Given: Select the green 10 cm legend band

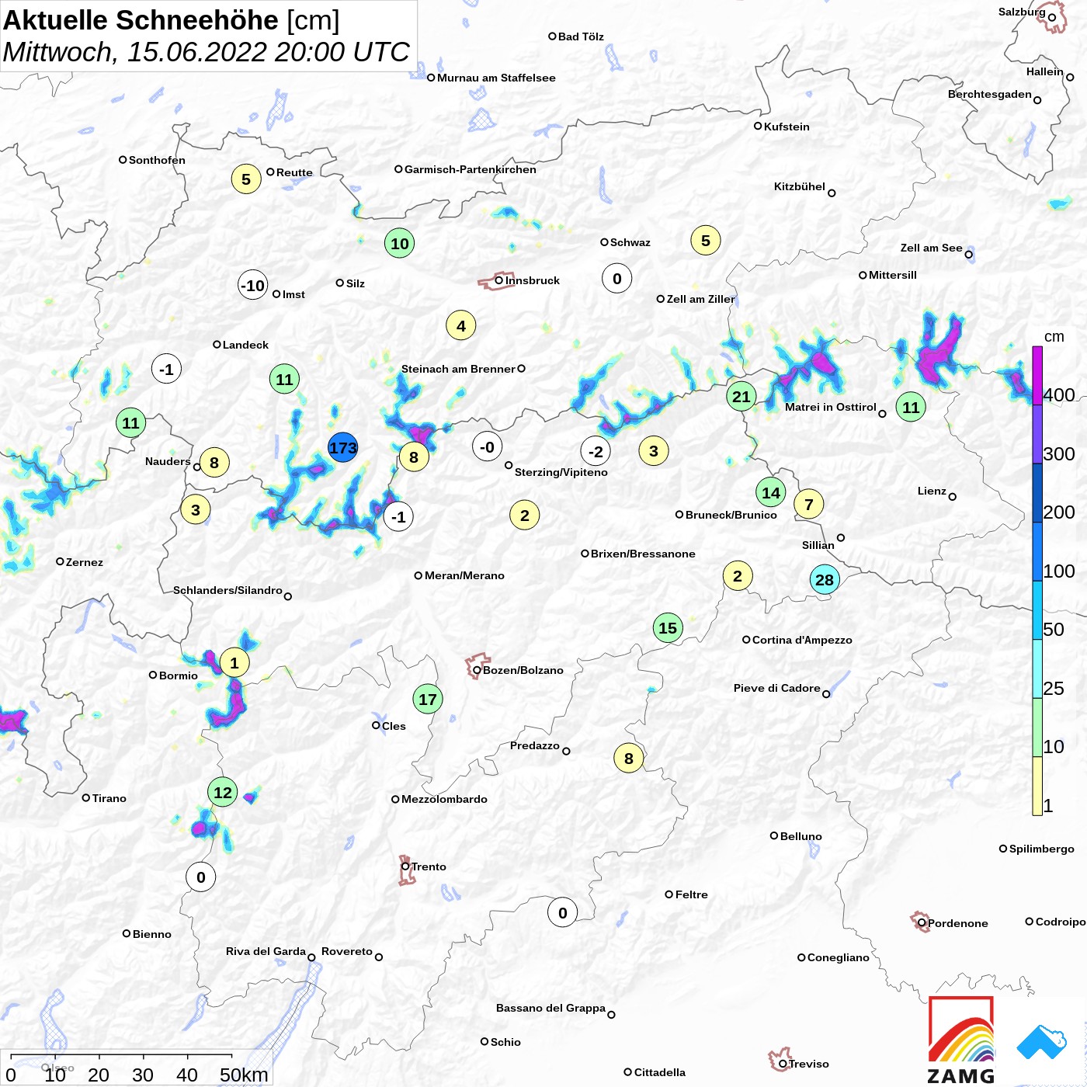Looking at the screenshot, I should 1037,728.
